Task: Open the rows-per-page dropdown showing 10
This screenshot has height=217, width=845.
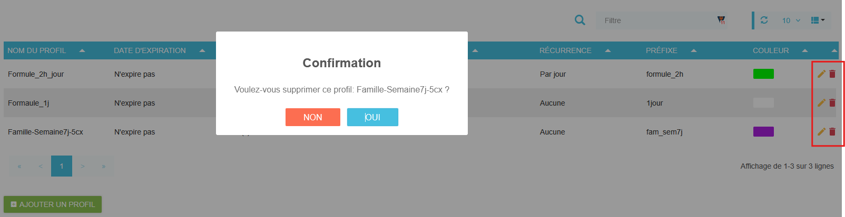Action: click(791, 20)
